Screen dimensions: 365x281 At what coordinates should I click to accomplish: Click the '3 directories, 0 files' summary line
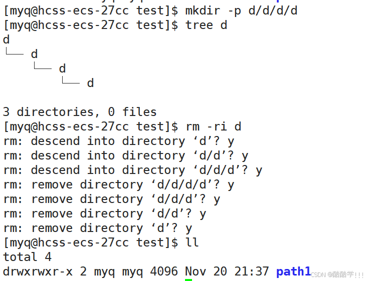(80, 112)
